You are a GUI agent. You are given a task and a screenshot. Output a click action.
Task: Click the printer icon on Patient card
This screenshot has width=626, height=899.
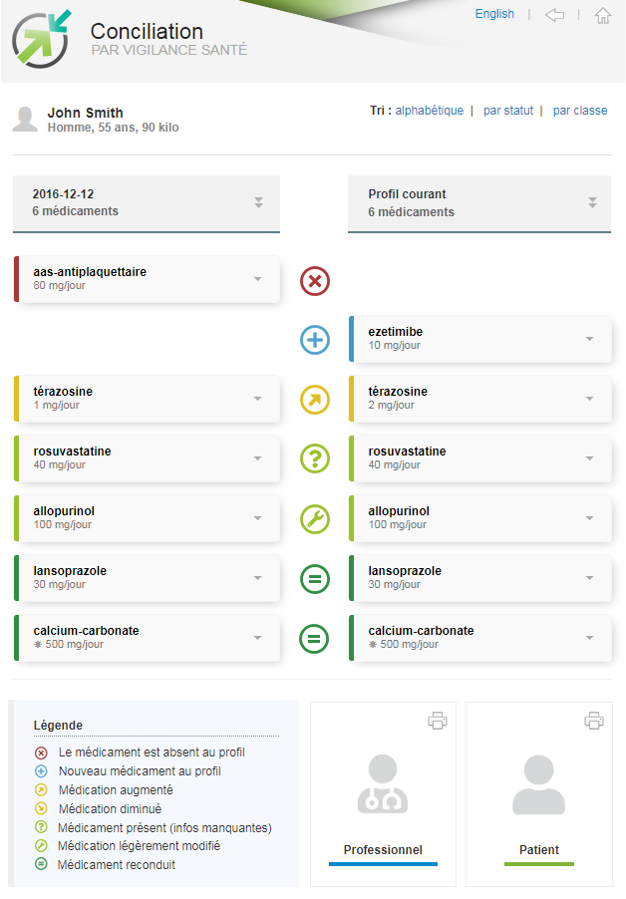[594, 721]
